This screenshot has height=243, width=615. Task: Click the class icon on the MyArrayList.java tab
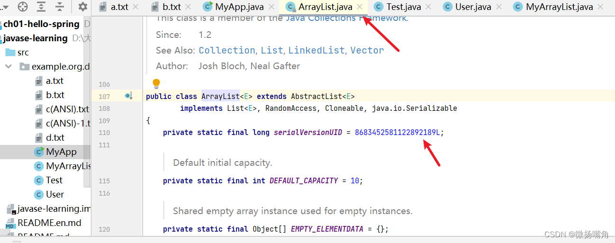coord(518,7)
